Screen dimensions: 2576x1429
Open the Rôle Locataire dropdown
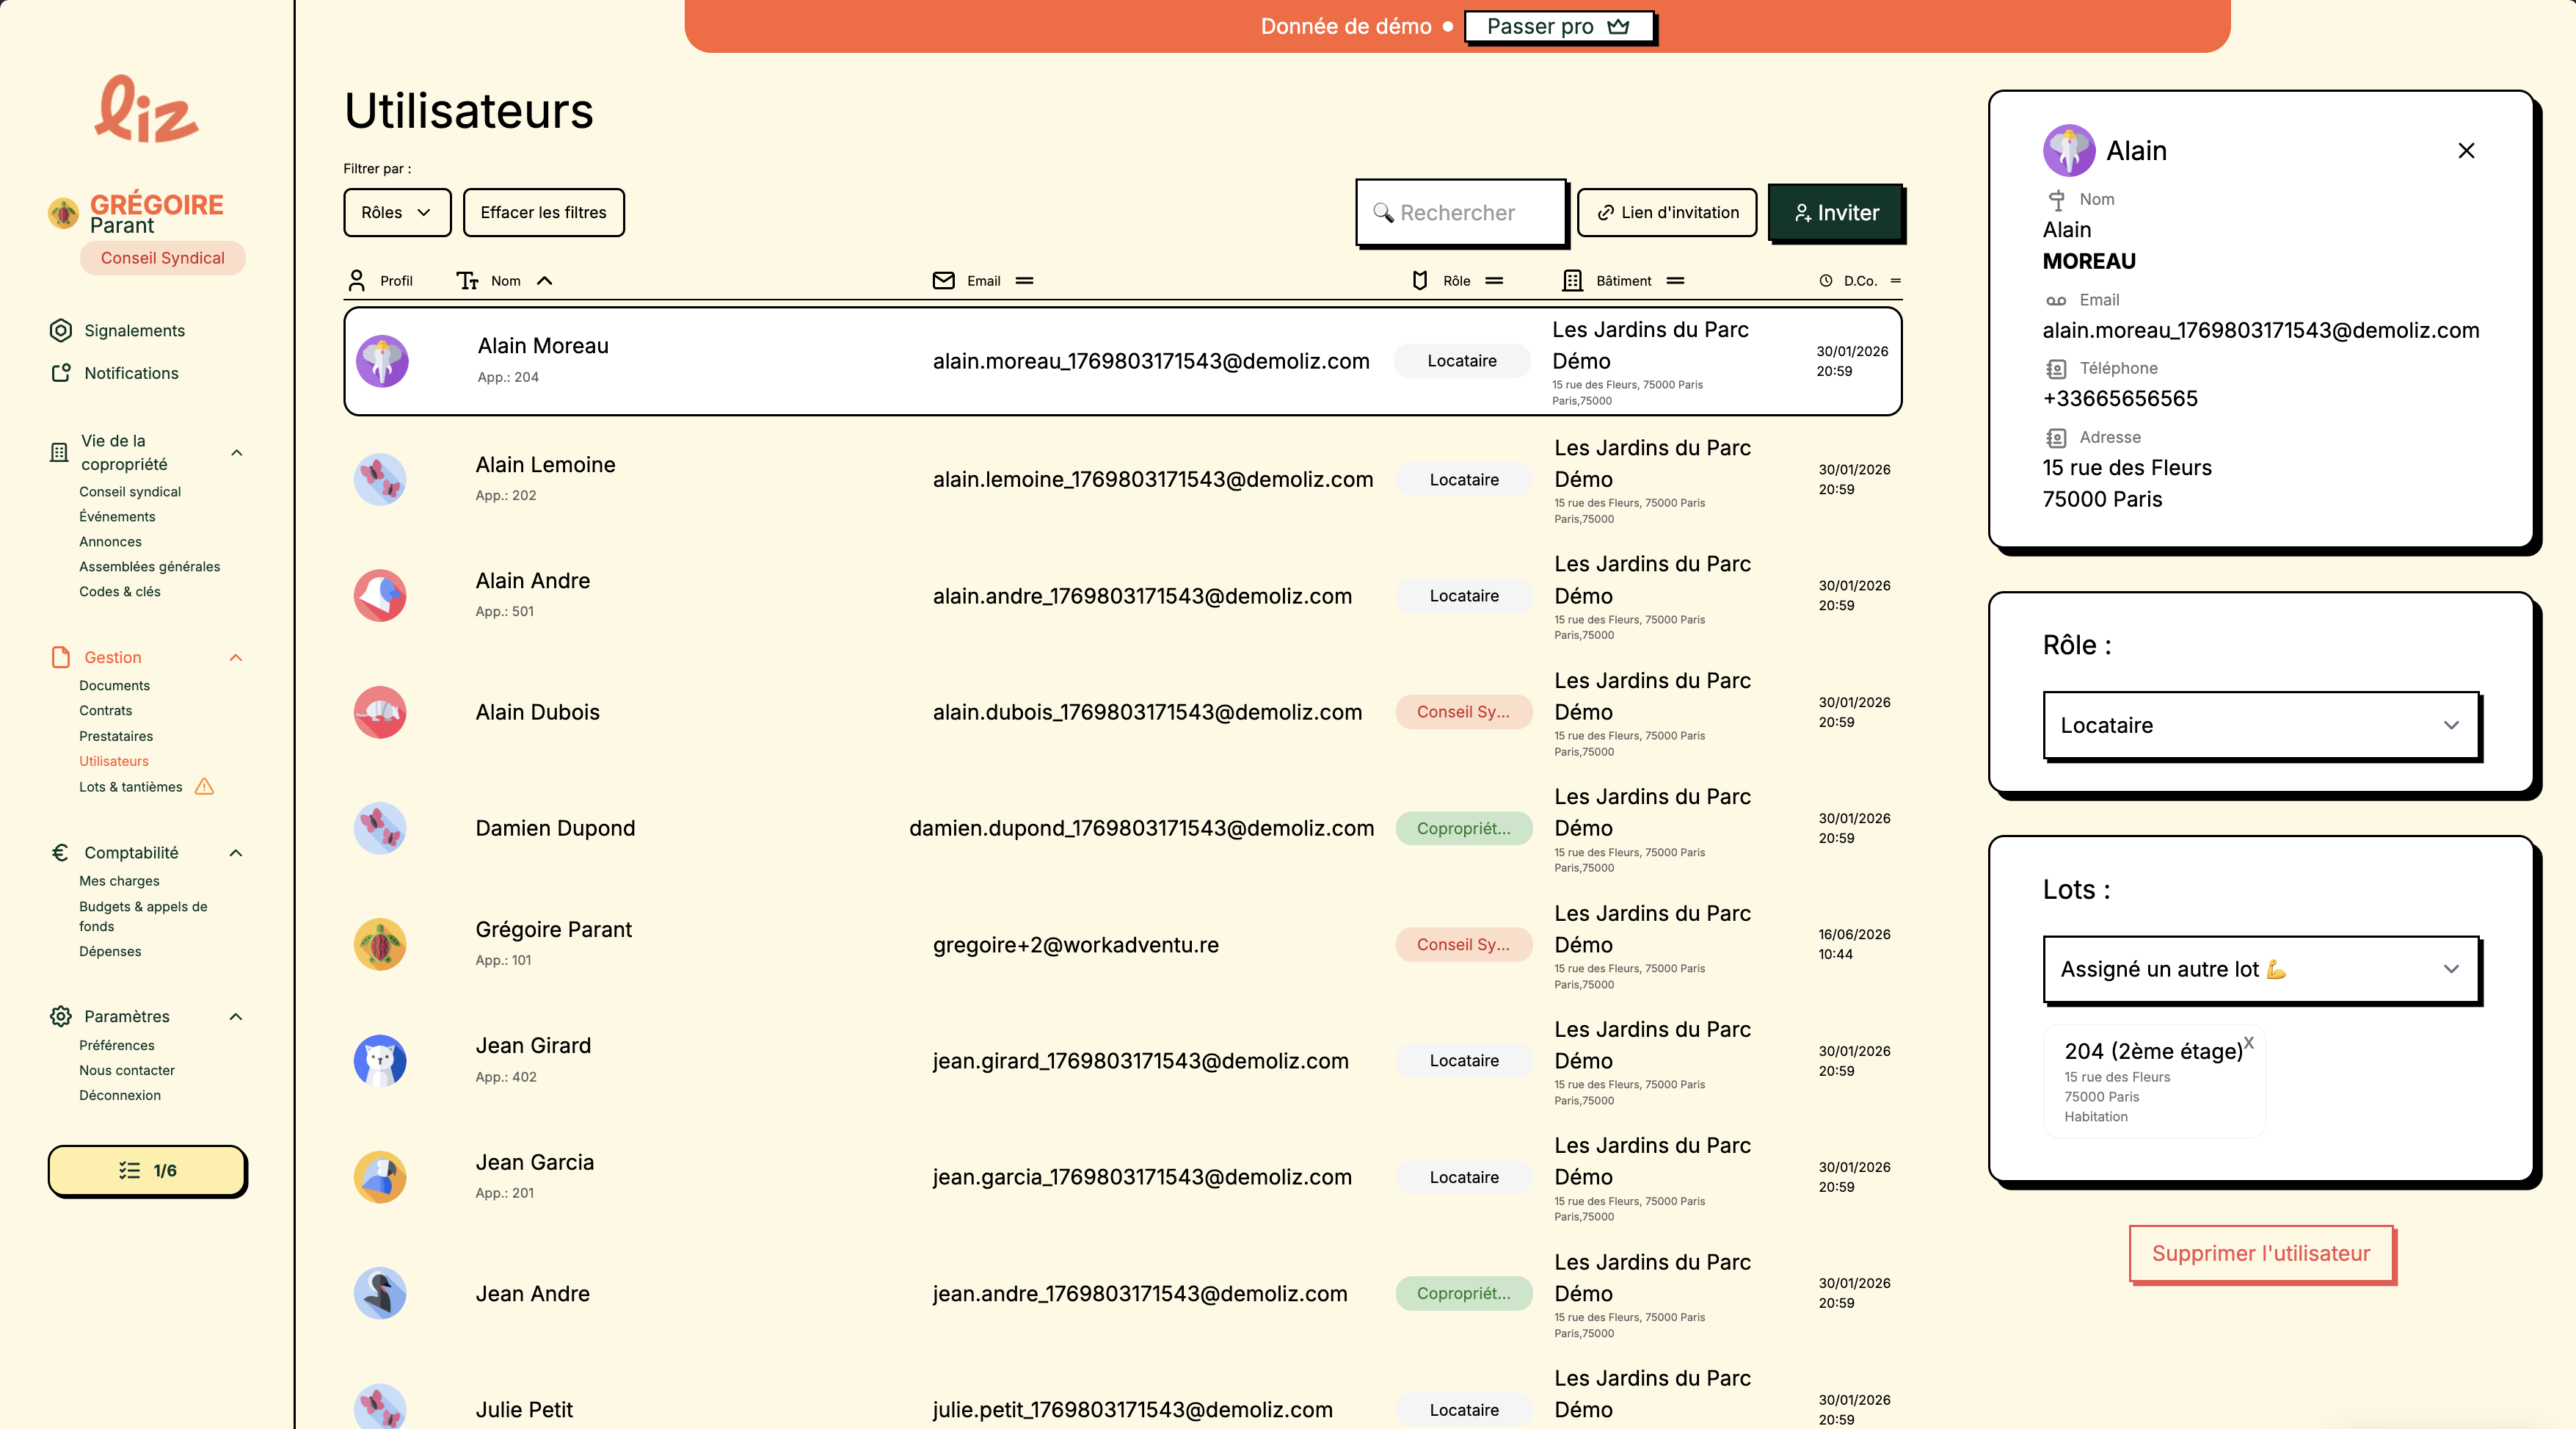[x=2260, y=726]
